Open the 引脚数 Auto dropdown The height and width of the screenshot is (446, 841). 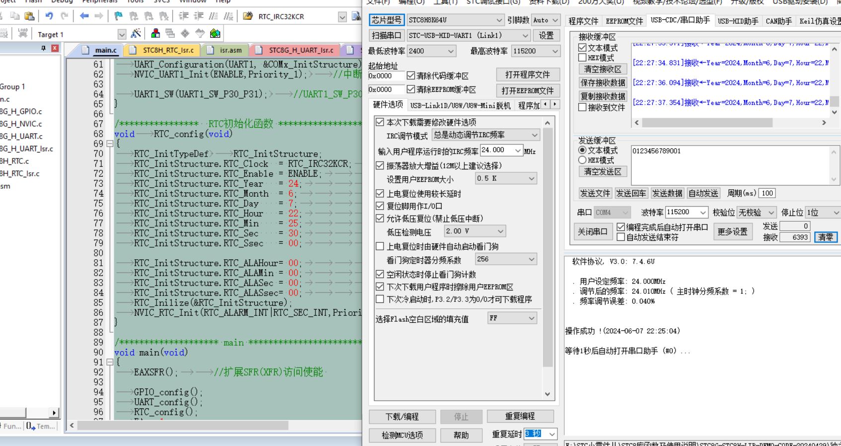click(x=545, y=20)
